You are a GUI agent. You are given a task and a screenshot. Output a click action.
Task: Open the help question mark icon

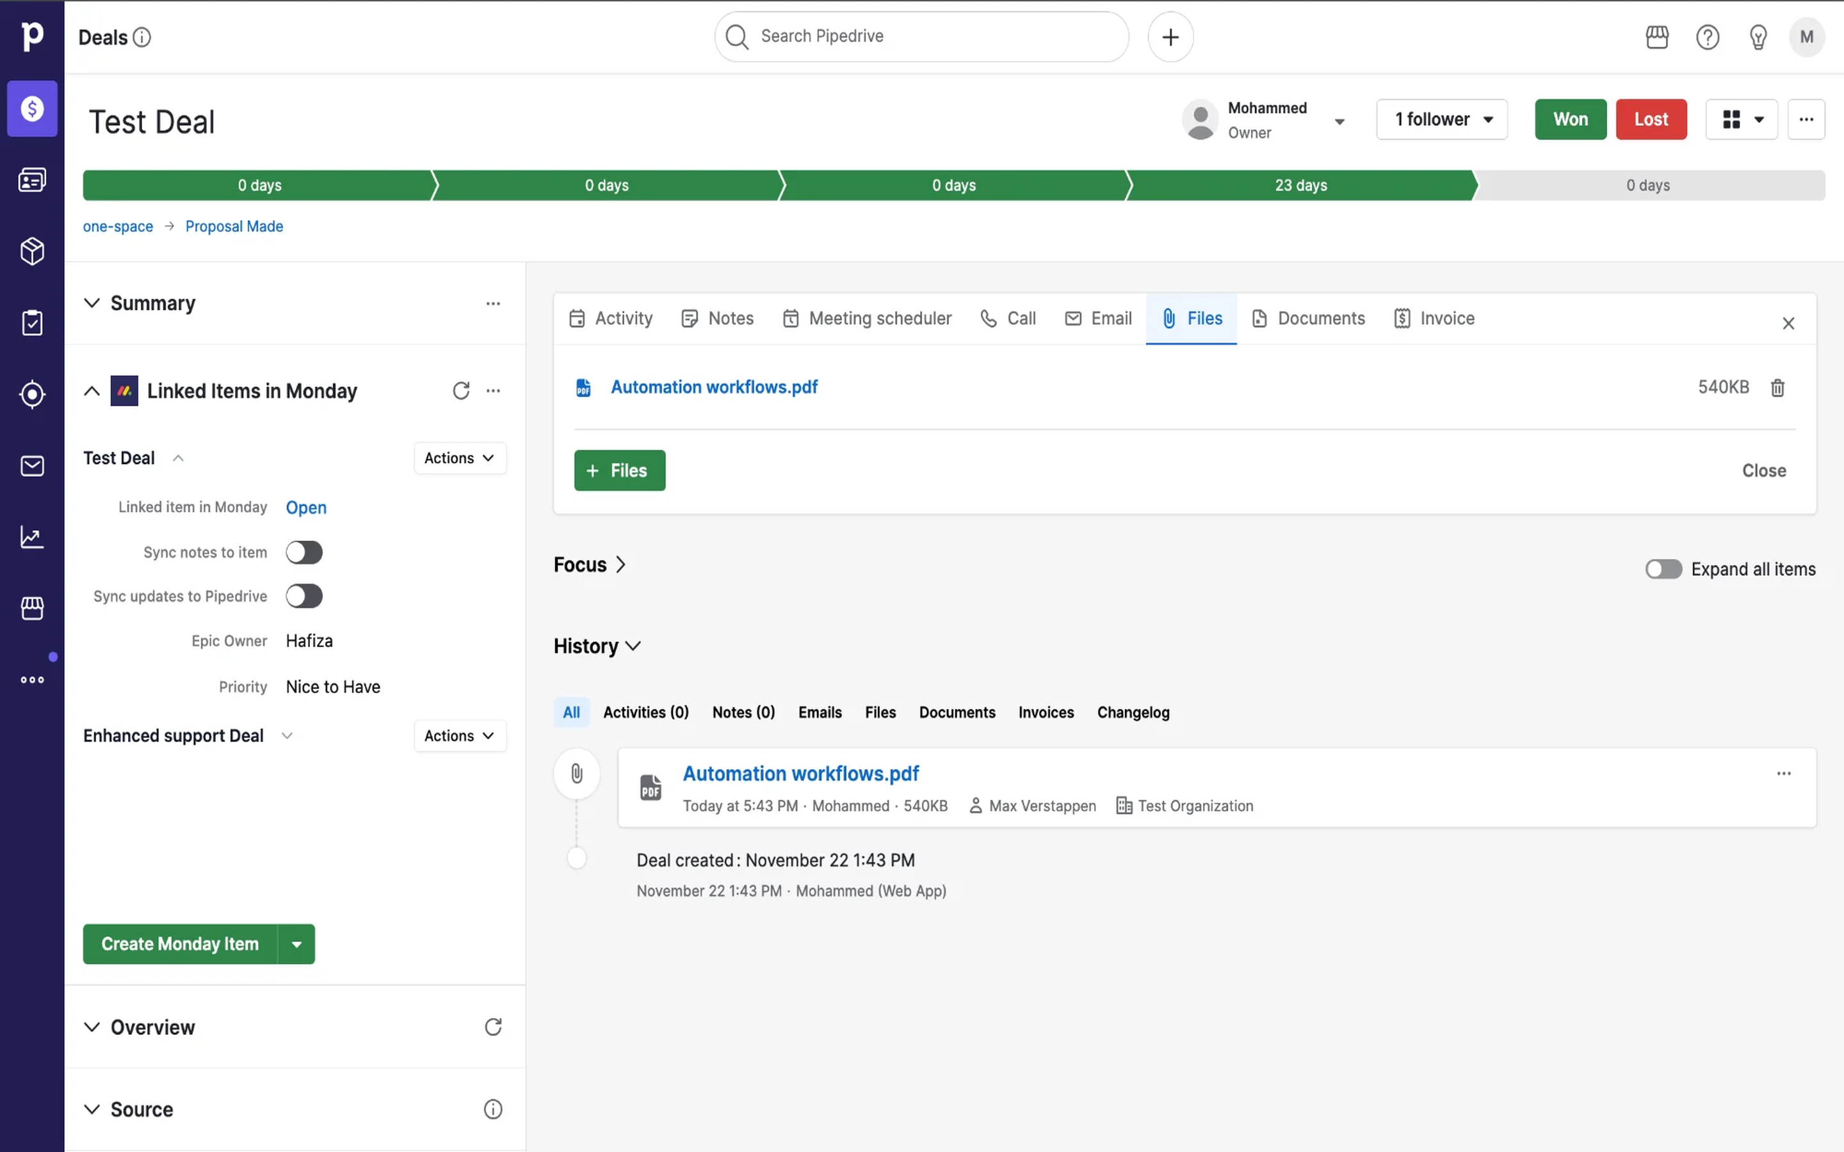(1707, 36)
